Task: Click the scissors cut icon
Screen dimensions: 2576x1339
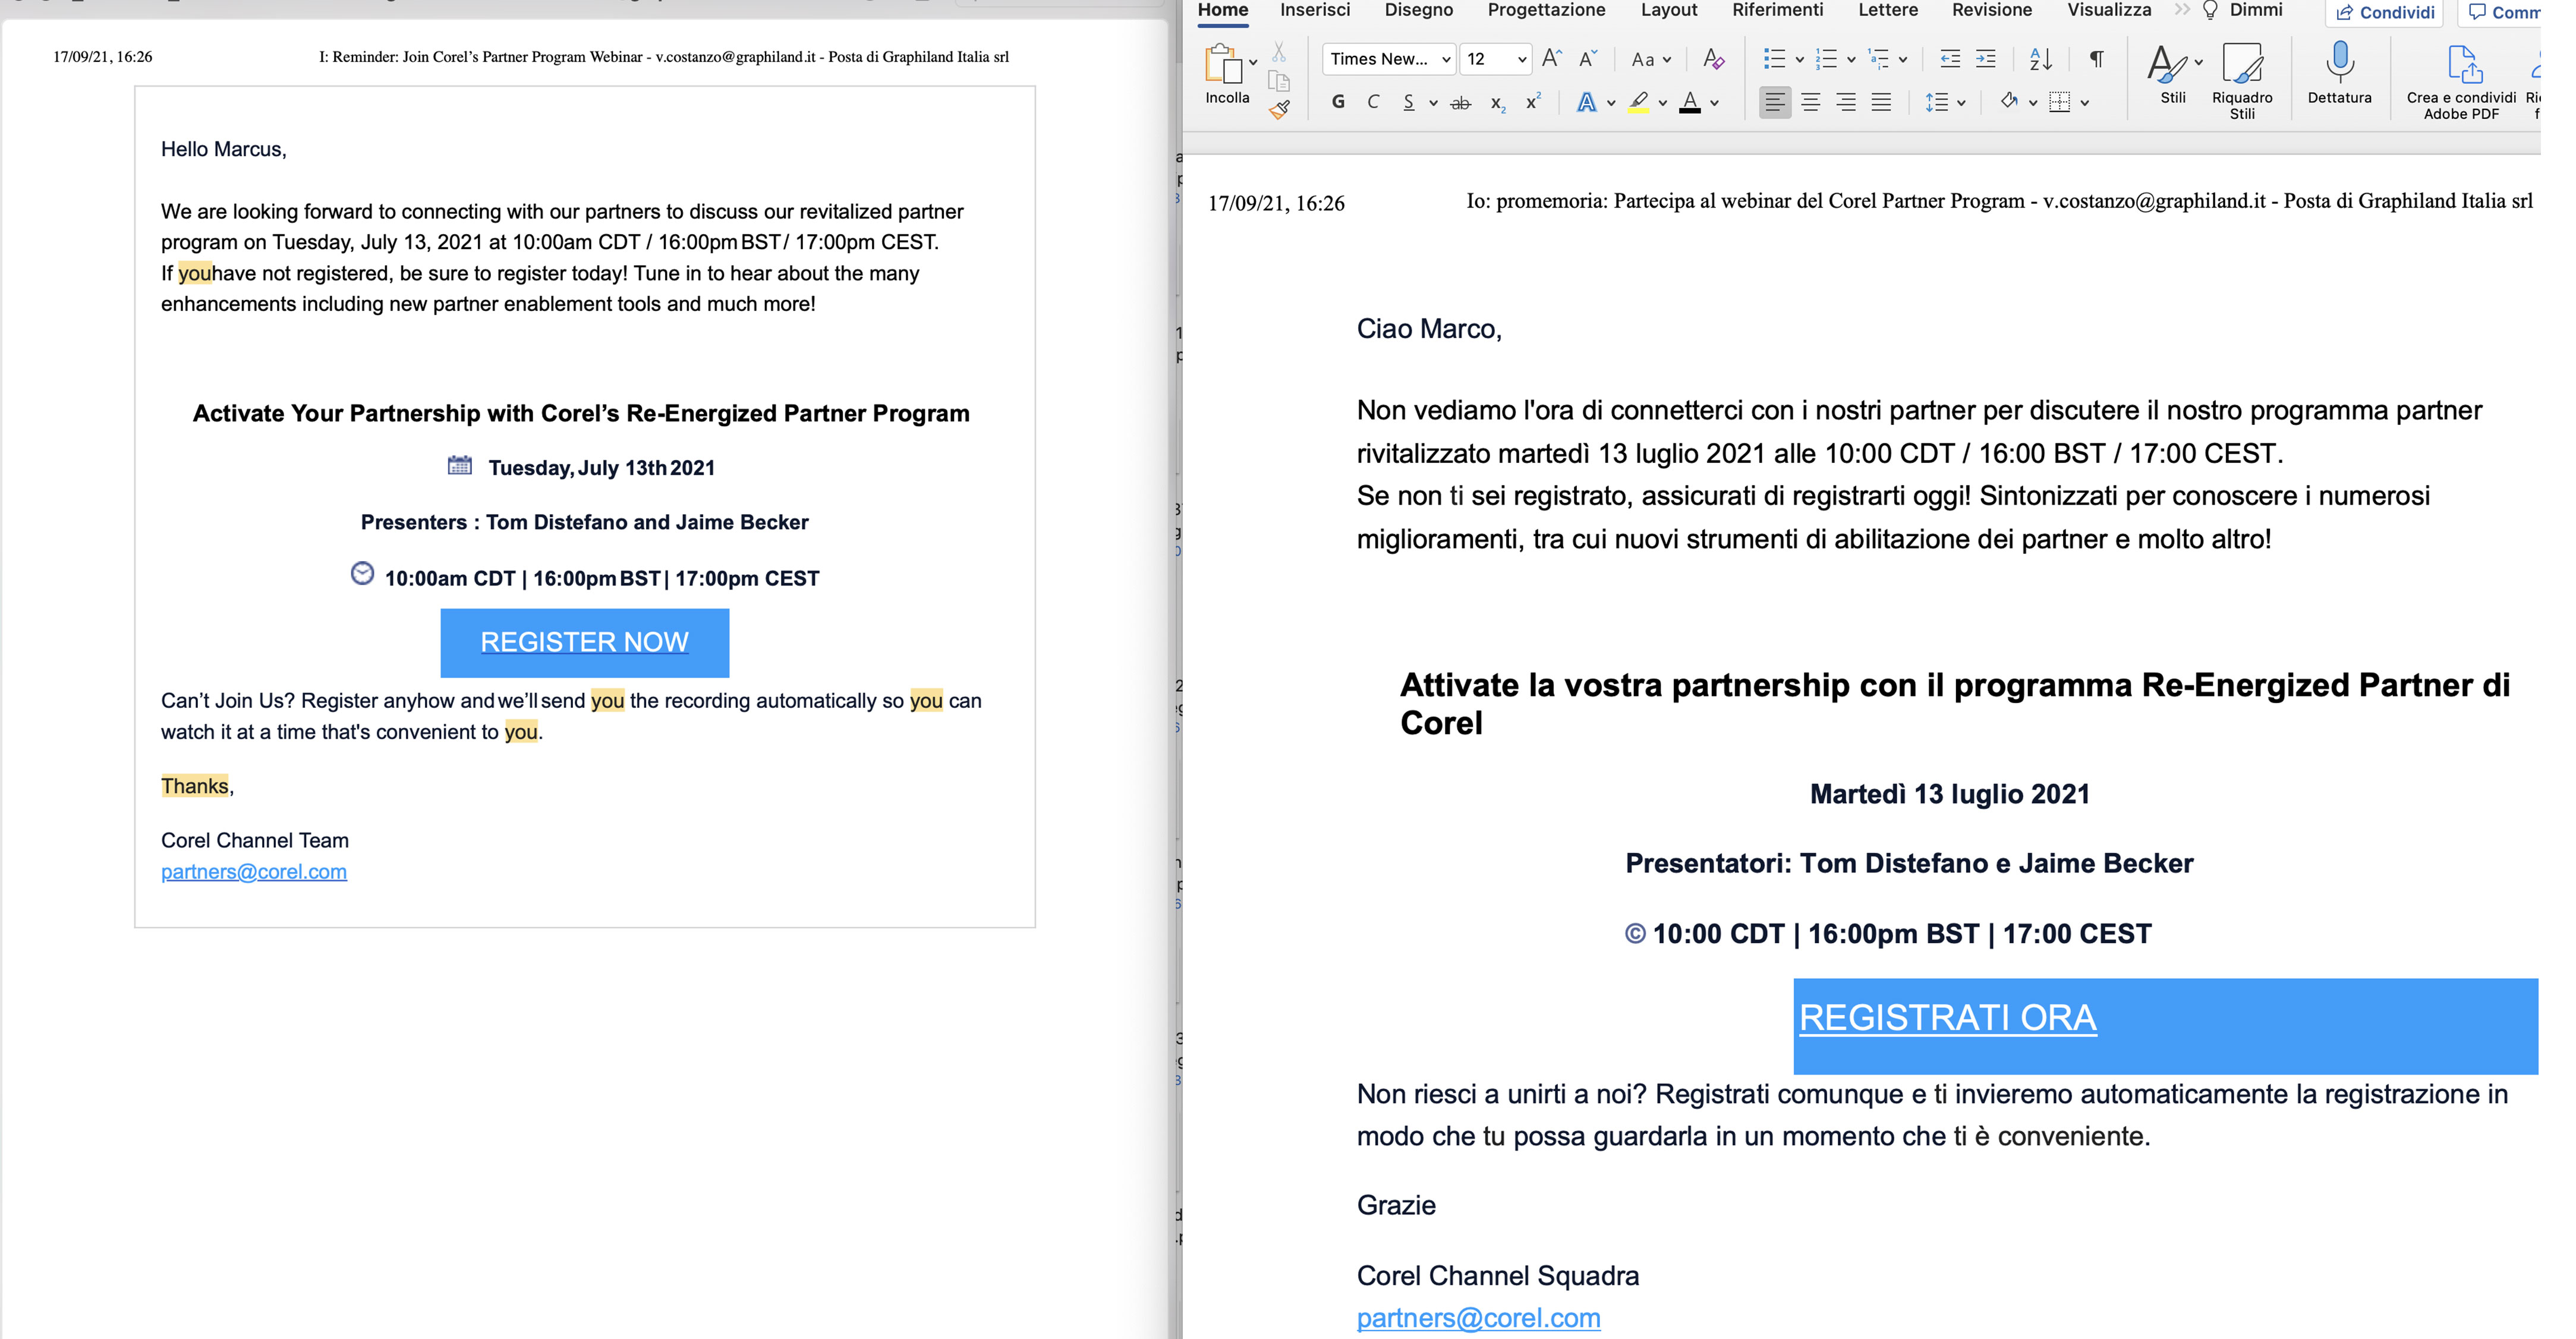Action: (1279, 51)
